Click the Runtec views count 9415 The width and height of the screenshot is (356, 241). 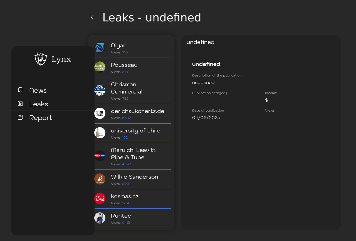pos(126,223)
